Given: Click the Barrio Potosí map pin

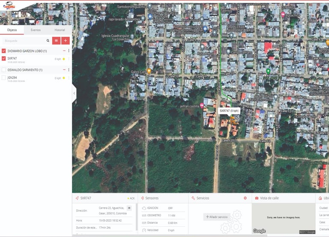Looking at the screenshot, I should [x=202, y=20].
